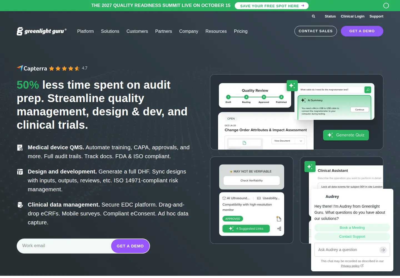
Task: Click the Medical device QMS document icon
Action: coord(20,148)
